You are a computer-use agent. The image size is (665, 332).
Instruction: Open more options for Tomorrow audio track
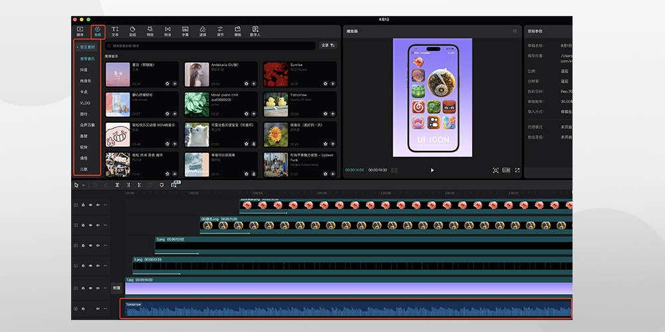pos(105,309)
